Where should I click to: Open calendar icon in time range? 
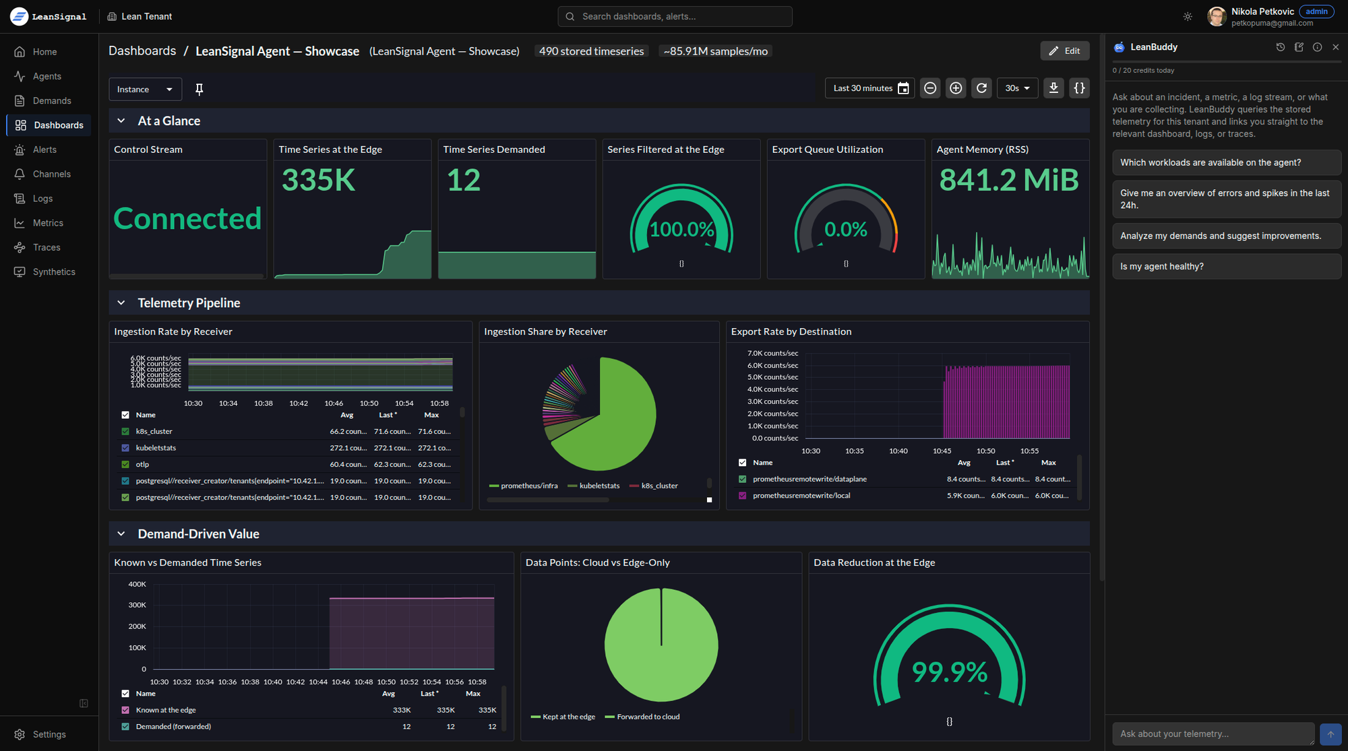pyautogui.click(x=904, y=88)
